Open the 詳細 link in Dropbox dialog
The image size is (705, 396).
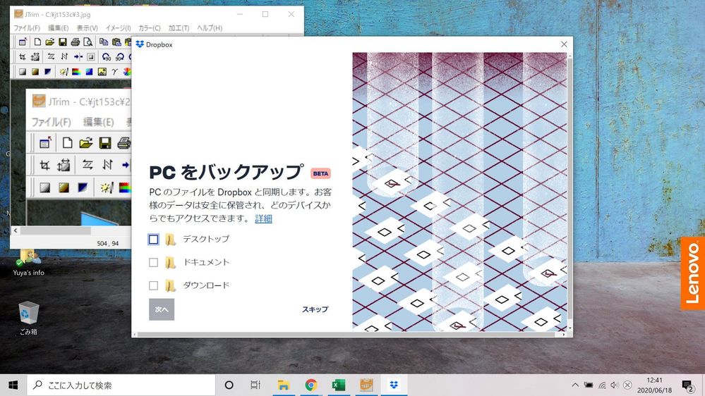pos(263,219)
